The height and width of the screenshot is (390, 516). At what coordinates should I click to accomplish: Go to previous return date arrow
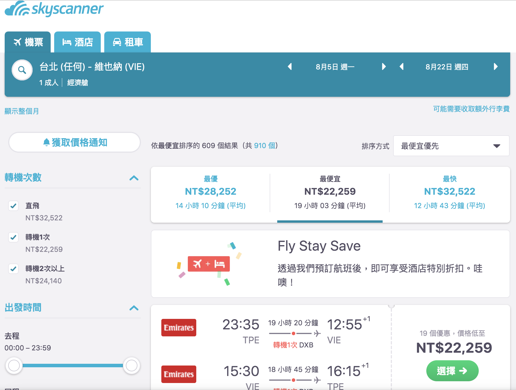coord(402,67)
